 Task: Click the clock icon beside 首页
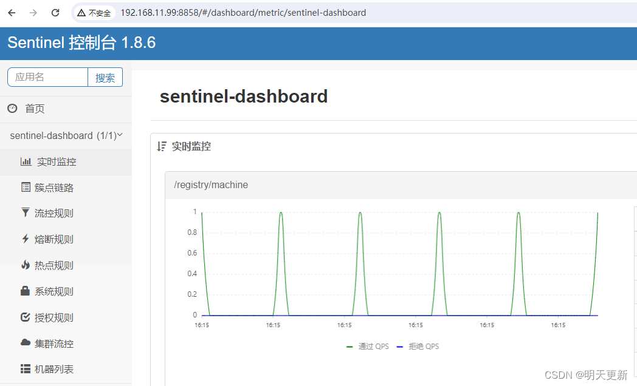(x=12, y=108)
